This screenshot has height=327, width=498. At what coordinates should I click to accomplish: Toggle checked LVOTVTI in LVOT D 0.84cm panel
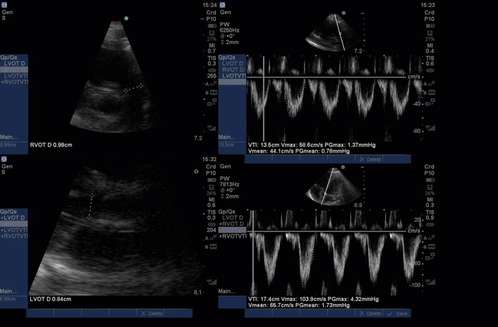point(14,230)
